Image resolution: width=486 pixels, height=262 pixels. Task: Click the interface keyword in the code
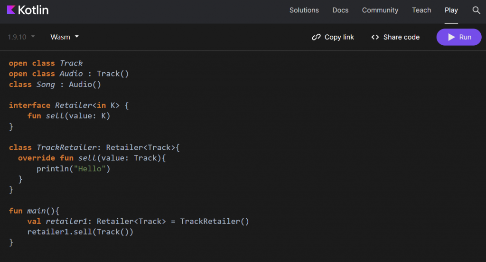pos(29,105)
